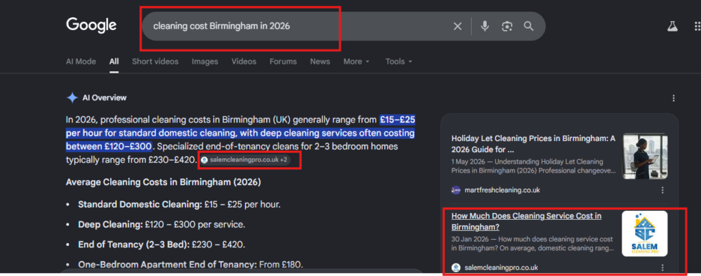The image size is (701, 276).
Task: Click the AI Overview sparkle icon
Action: (x=72, y=98)
